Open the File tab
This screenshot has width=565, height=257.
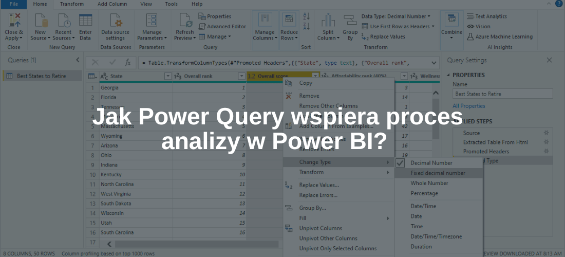[x=14, y=4]
